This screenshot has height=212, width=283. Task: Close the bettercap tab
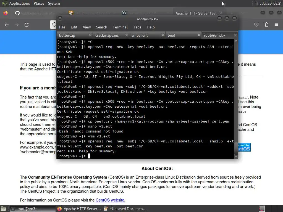(x=90, y=35)
